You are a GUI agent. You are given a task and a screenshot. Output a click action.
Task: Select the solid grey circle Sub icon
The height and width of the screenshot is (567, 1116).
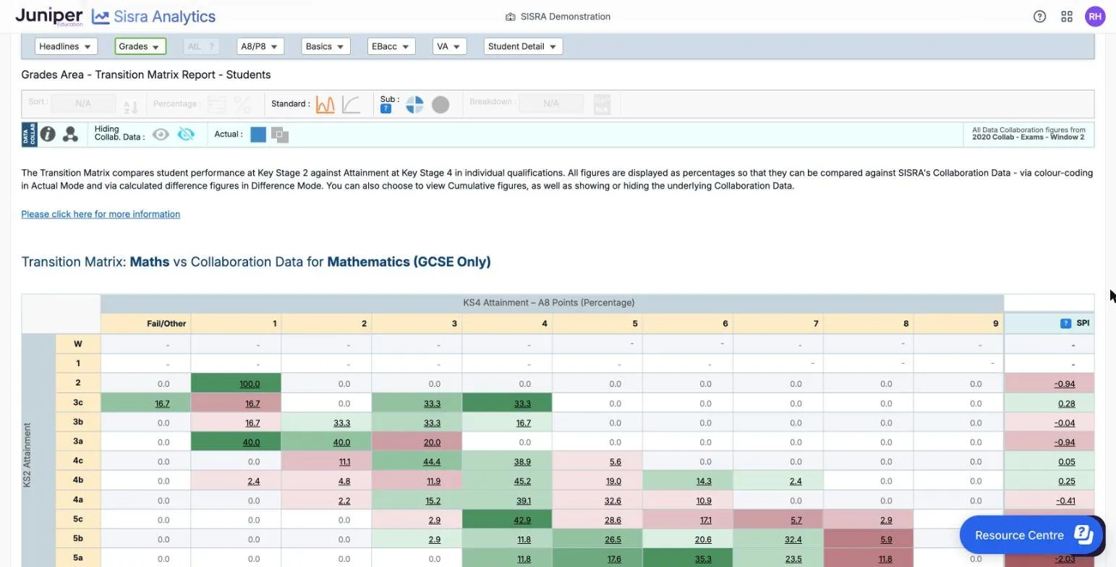pos(440,105)
